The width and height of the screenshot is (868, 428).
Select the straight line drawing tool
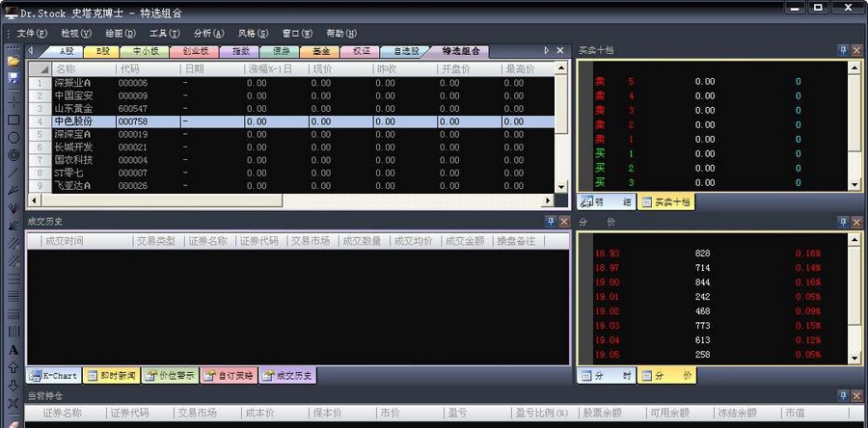pos(14,173)
